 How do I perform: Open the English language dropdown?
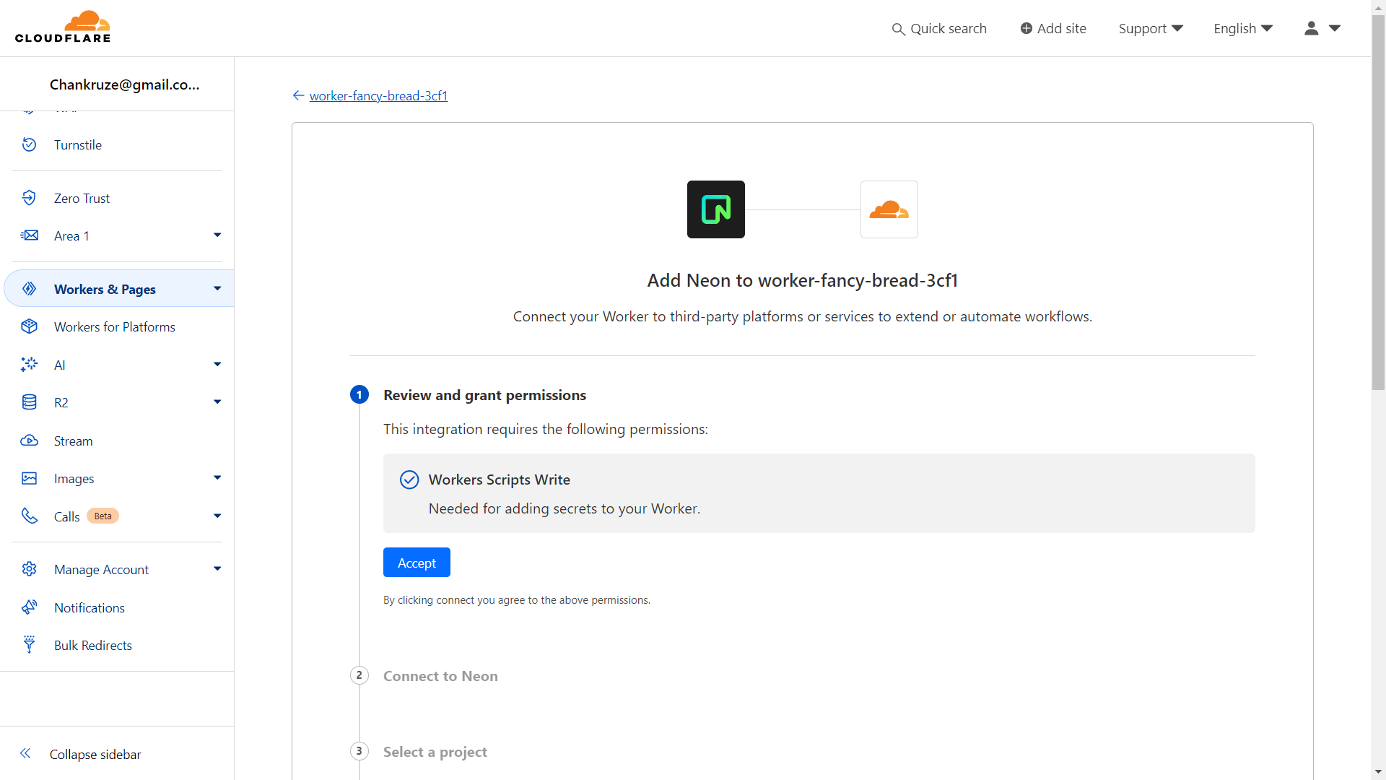1242,28
